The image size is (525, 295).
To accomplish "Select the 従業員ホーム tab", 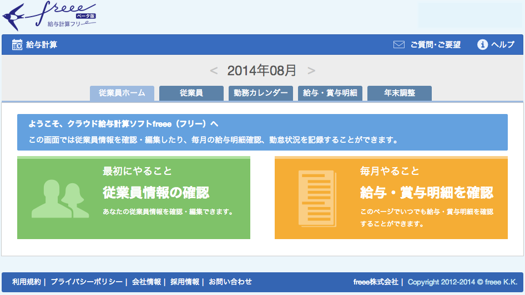I will coord(122,94).
